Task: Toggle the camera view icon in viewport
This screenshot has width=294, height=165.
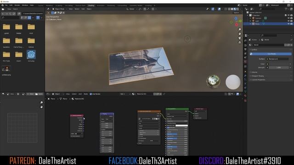Action: coord(240,38)
